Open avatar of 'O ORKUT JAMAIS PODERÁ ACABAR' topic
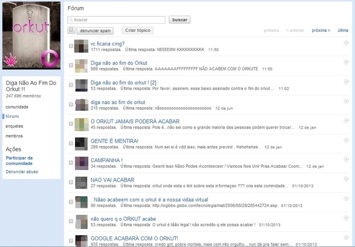355x247 pixels. pos(81,125)
